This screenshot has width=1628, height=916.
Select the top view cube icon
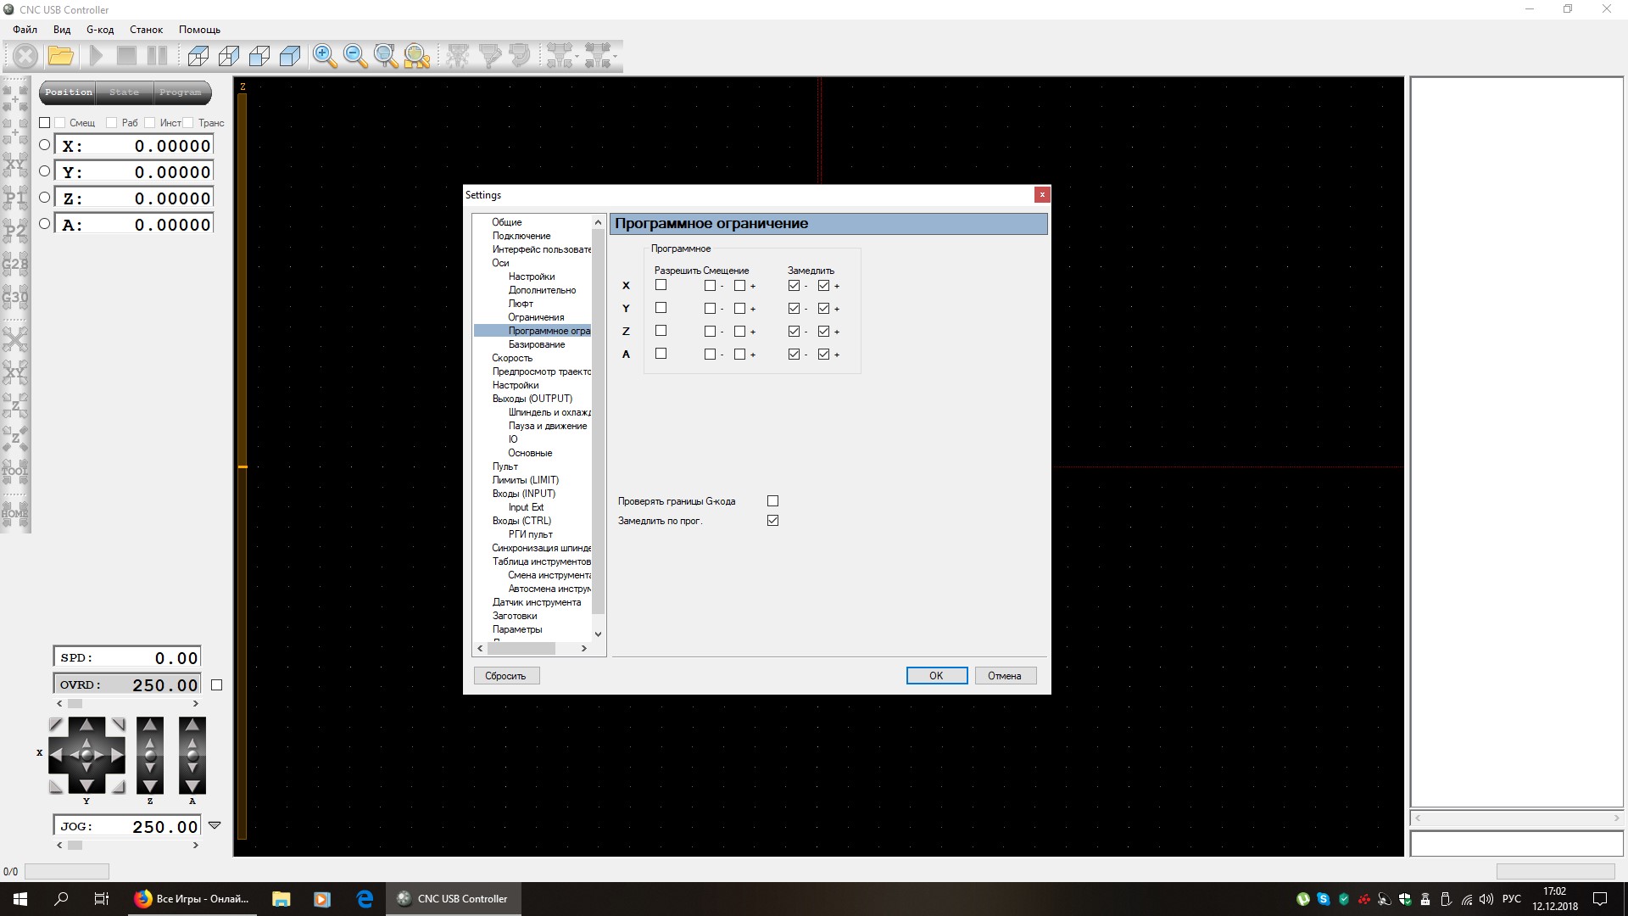click(198, 56)
